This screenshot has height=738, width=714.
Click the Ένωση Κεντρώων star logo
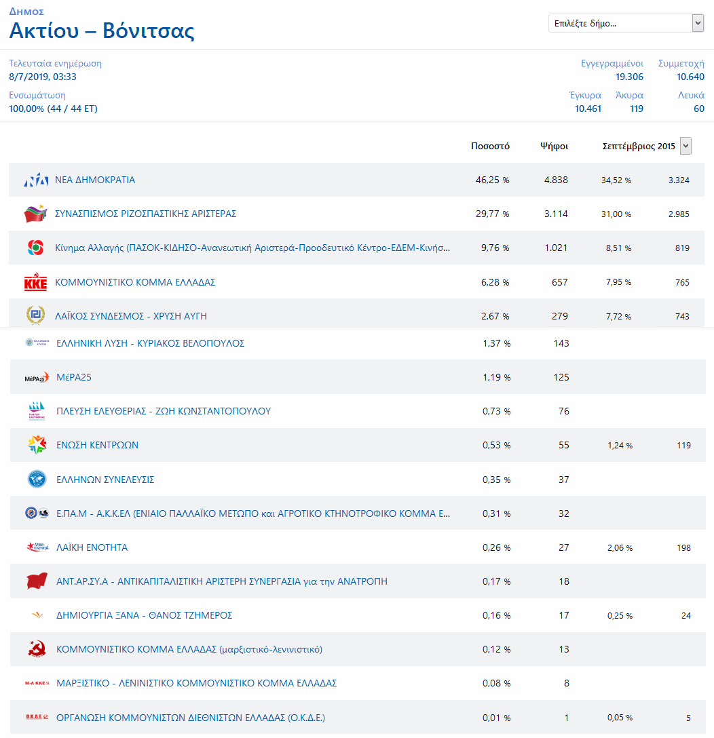37,445
